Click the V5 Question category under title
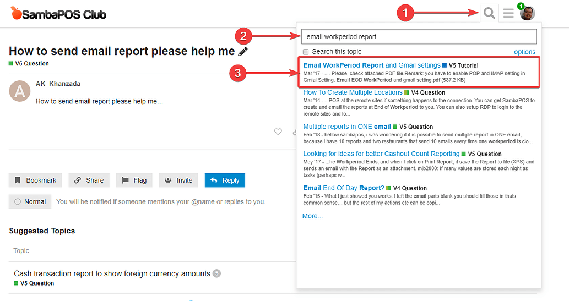Viewport: 569px width, 301px height. (x=29, y=63)
